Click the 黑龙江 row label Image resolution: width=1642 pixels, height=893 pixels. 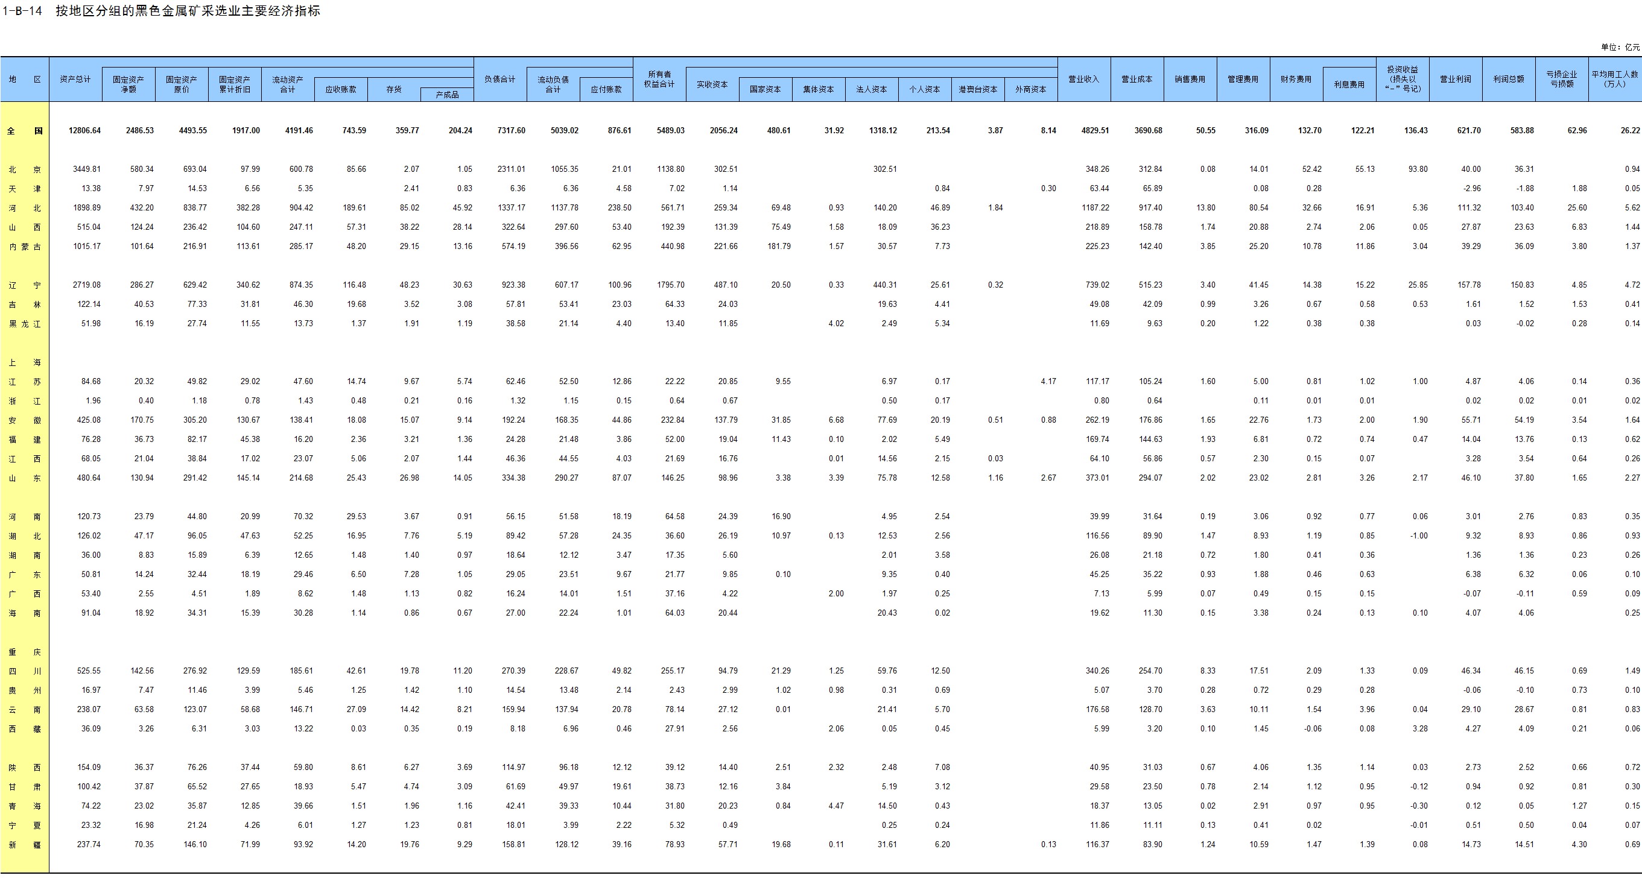click(x=24, y=324)
